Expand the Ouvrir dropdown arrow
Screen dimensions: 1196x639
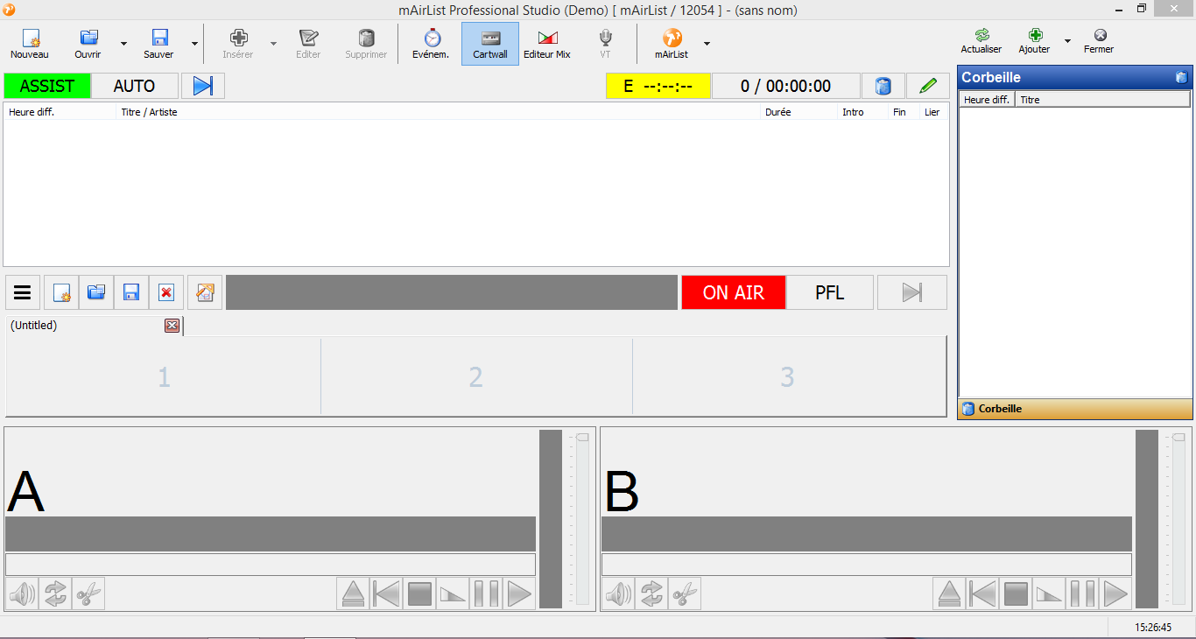point(123,43)
